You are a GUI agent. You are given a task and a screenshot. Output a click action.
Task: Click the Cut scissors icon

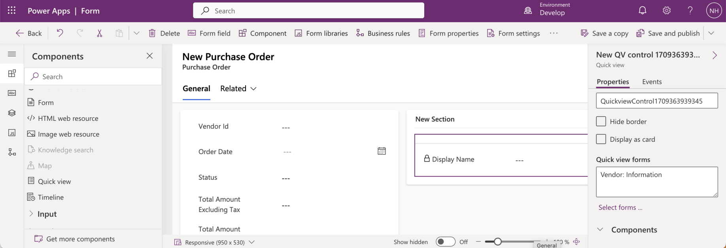100,33
